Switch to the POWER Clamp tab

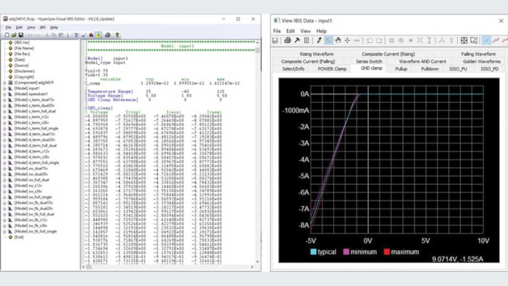pyautogui.click(x=332, y=69)
